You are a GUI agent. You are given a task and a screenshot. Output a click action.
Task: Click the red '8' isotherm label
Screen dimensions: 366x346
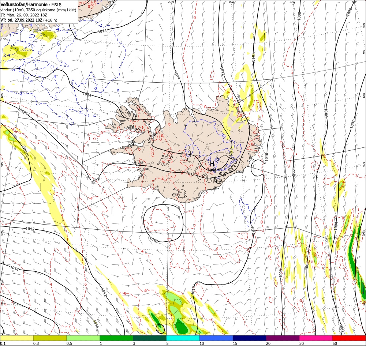coord(125,294)
